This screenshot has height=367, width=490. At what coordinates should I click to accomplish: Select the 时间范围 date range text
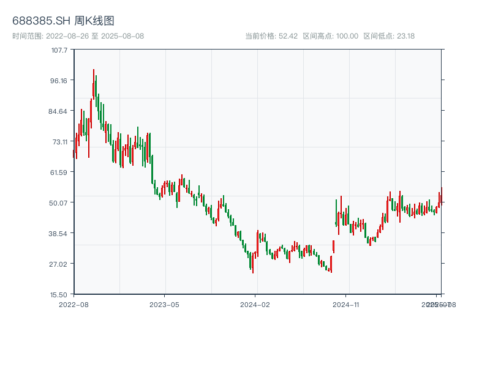coord(78,35)
